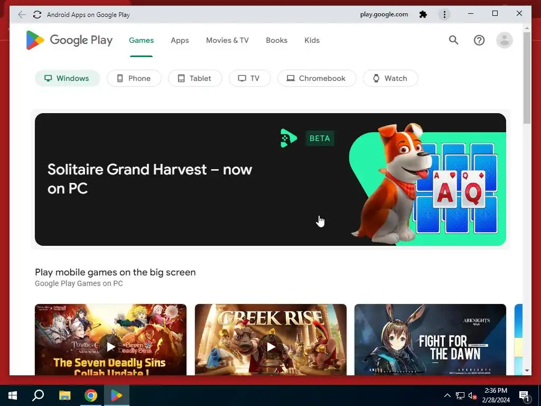Image resolution: width=541 pixels, height=406 pixels.
Task: Open File Explorer from the taskbar
Action: point(64,395)
